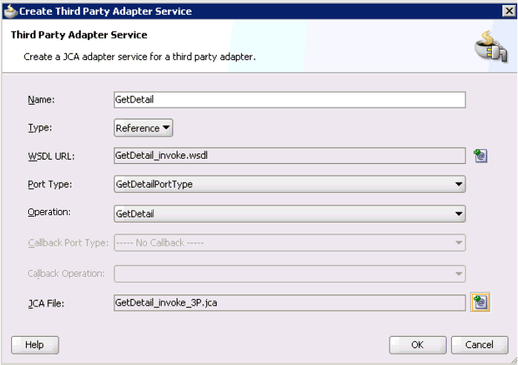
Task: Open the Callback Operation dropdown
Action: 289,274
